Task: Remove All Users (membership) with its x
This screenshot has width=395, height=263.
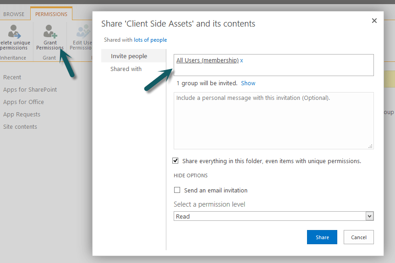Action: click(x=241, y=60)
